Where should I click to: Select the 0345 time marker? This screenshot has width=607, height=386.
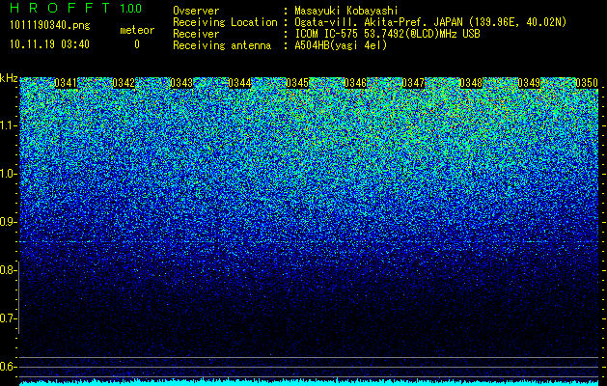(297, 83)
